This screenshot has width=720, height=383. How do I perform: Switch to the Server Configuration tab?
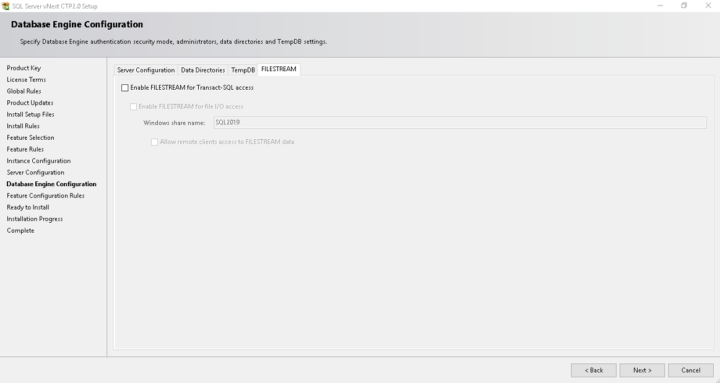146,71
